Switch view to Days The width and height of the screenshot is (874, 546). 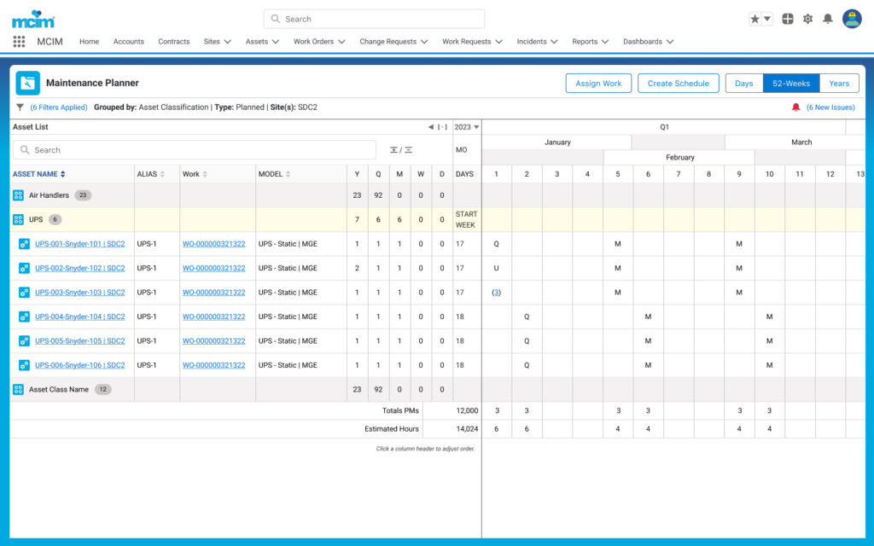pos(743,83)
